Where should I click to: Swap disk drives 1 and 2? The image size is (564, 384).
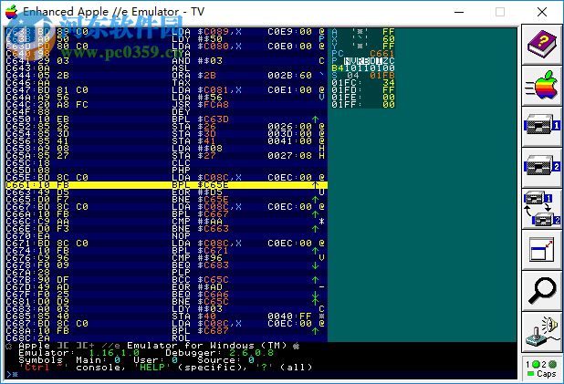542,208
